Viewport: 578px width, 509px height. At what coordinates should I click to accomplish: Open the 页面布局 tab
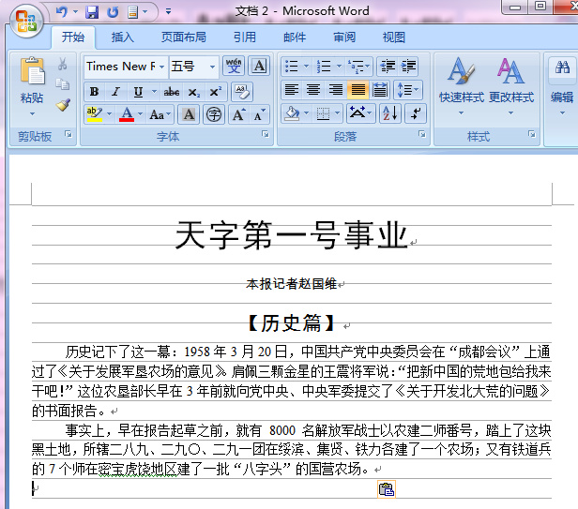pos(184,37)
